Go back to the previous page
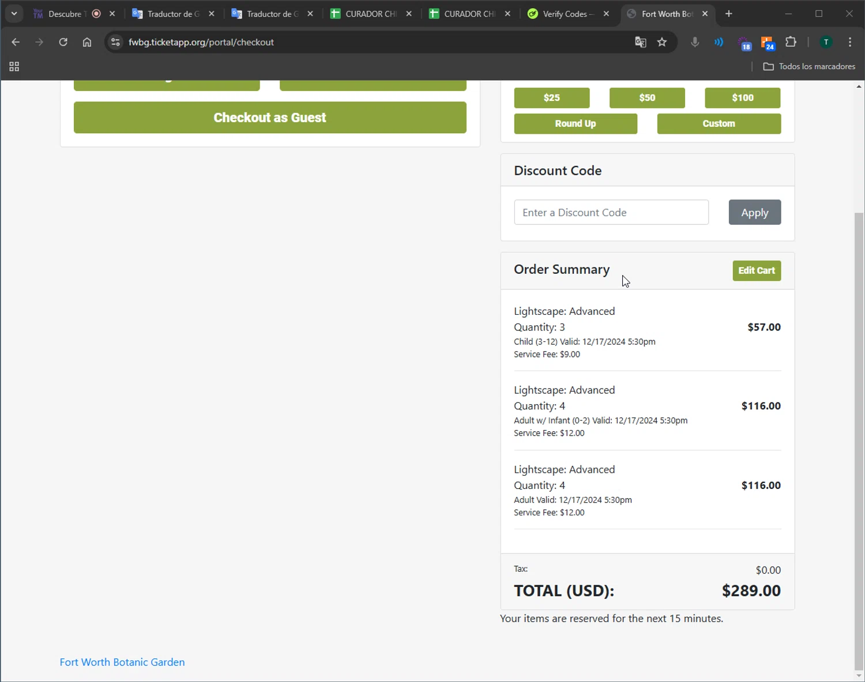 (16, 42)
